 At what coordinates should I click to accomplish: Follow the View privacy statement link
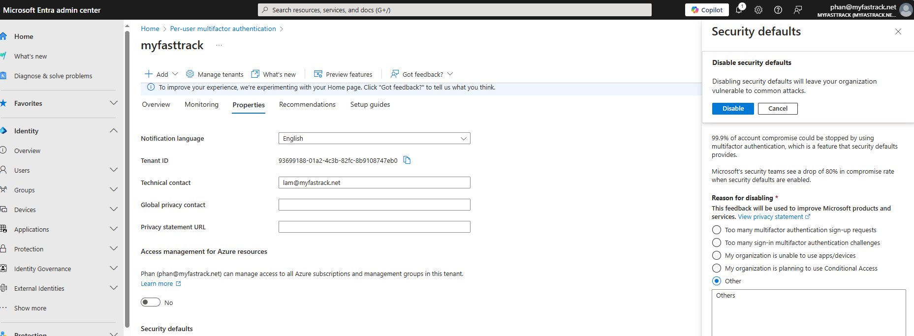[774, 216]
